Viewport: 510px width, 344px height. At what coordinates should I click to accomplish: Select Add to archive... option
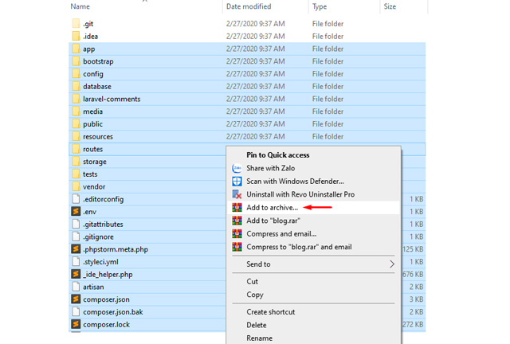pyautogui.click(x=273, y=208)
